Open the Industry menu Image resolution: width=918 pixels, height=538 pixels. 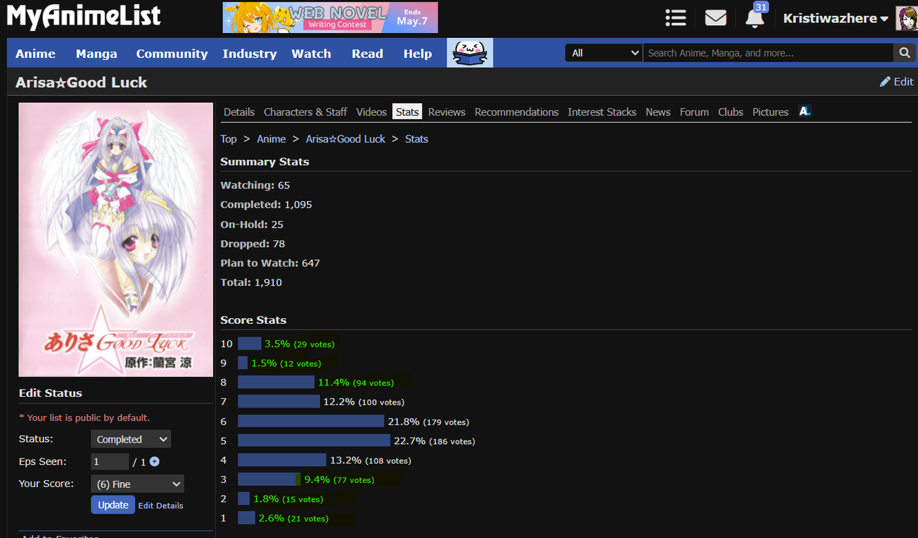[x=250, y=54]
